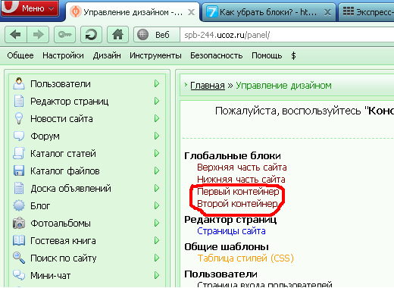Screen dimensions: 394x288
Task: Click the Новости сайта lightbulb icon
Action: point(19,118)
